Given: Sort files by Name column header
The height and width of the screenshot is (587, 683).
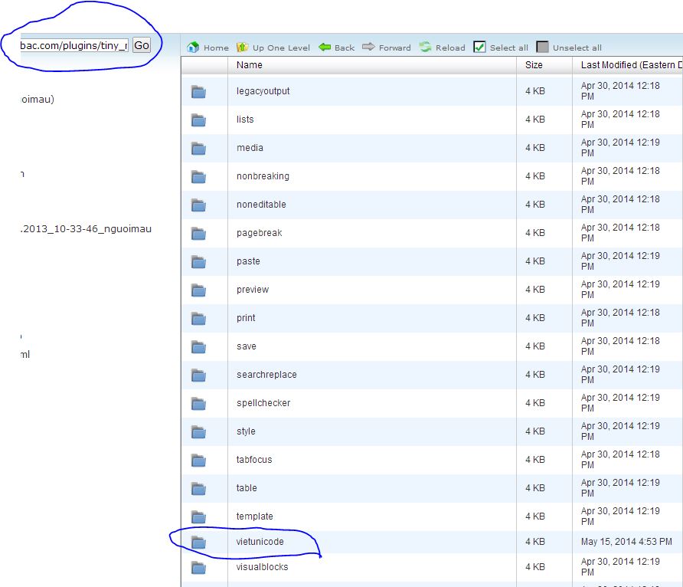Looking at the screenshot, I should point(250,65).
